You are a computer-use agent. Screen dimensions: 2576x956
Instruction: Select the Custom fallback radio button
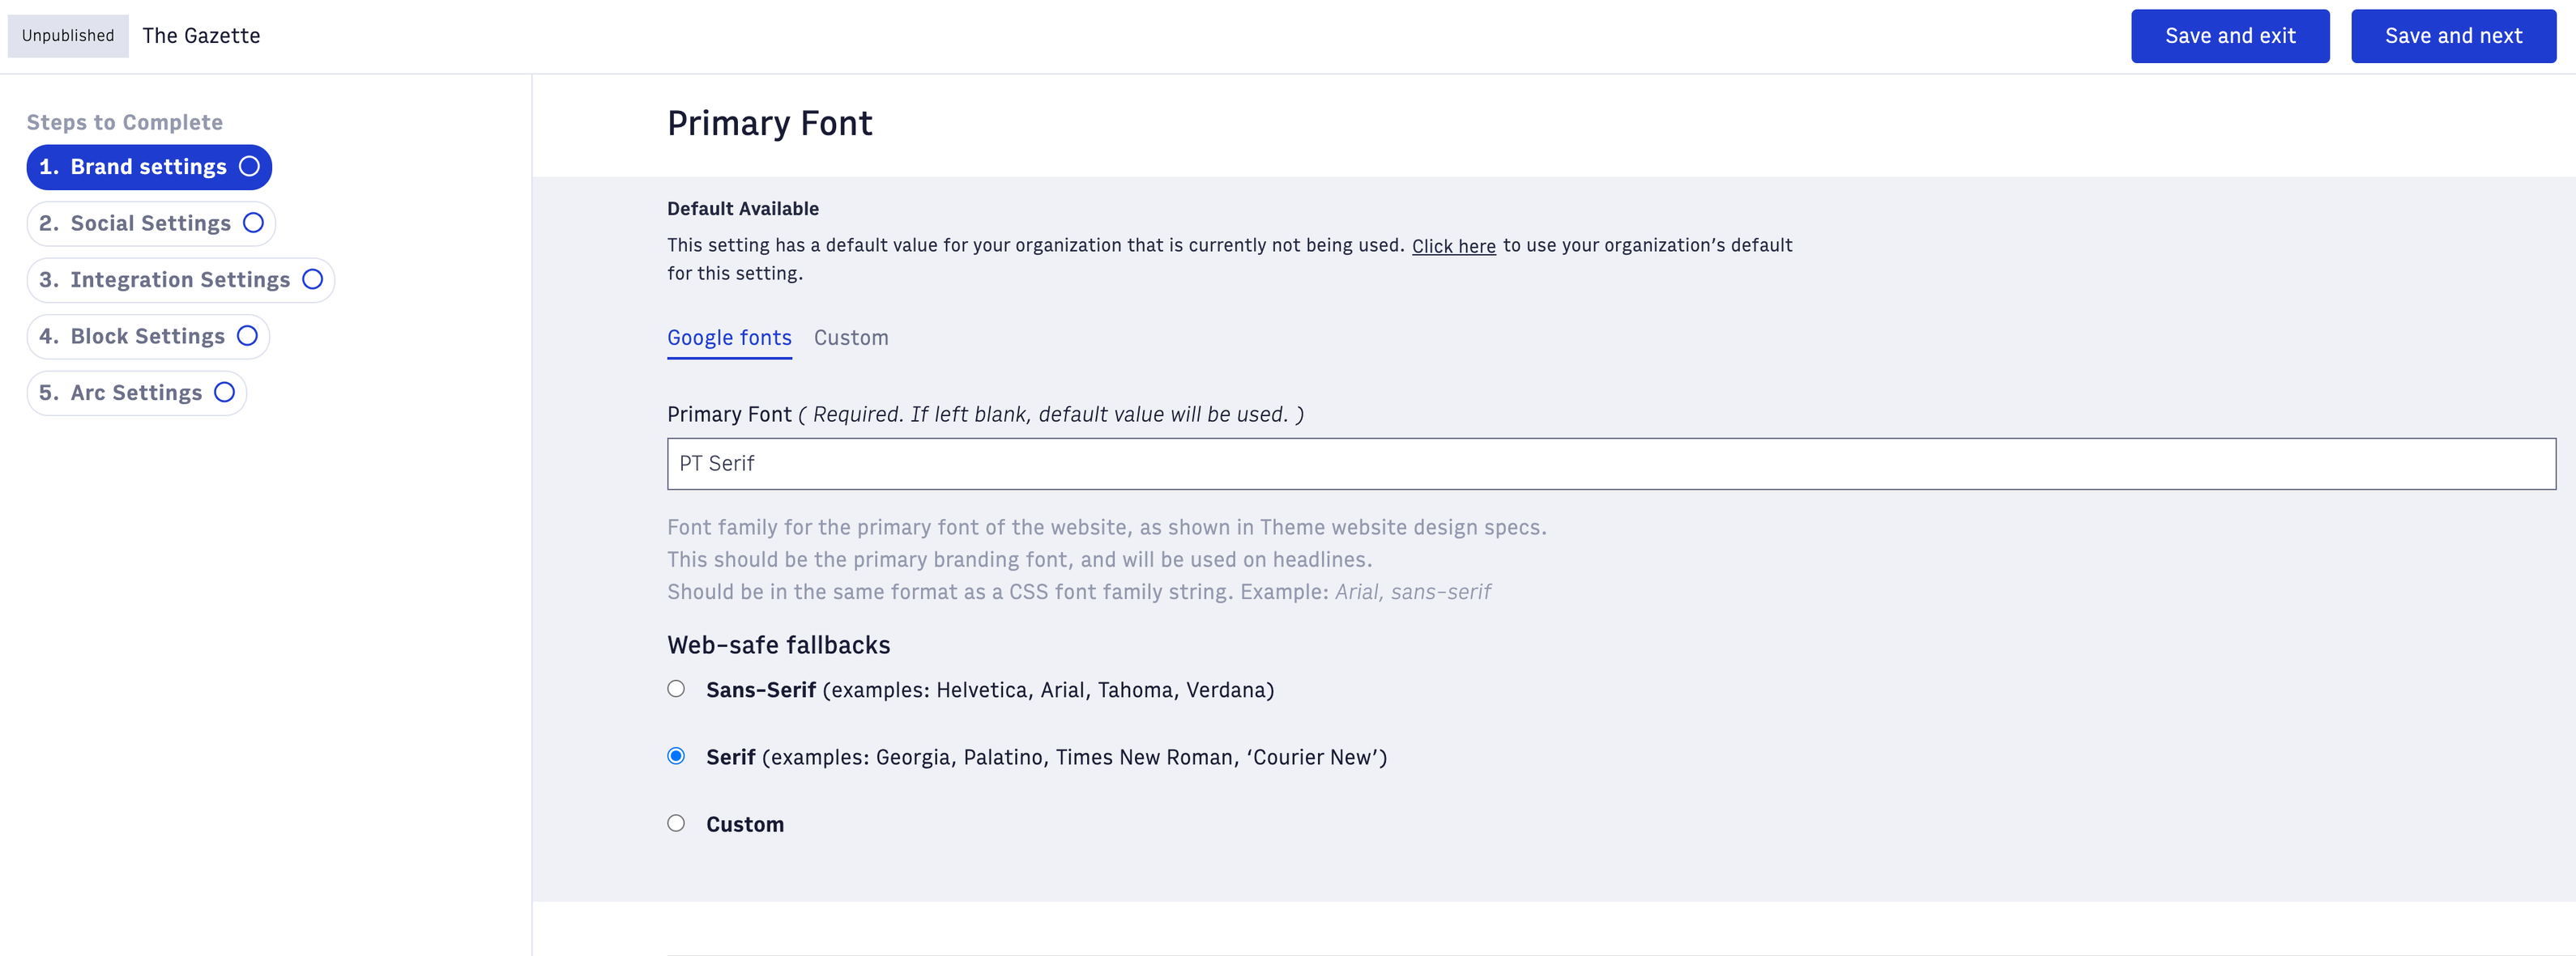pos(676,823)
